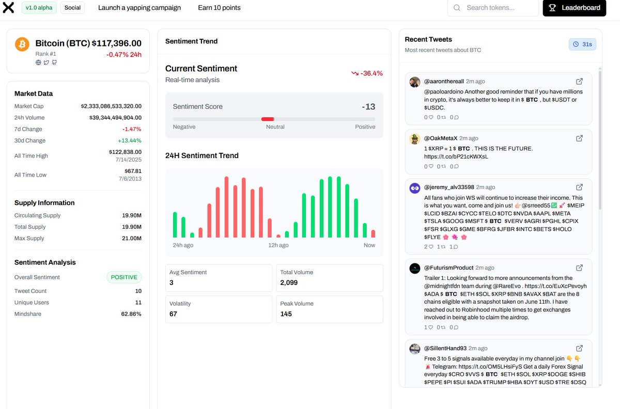620x409 pixels.
Task: Click the https://t.co/bP21cKWXsL link
Action: coord(456,156)
